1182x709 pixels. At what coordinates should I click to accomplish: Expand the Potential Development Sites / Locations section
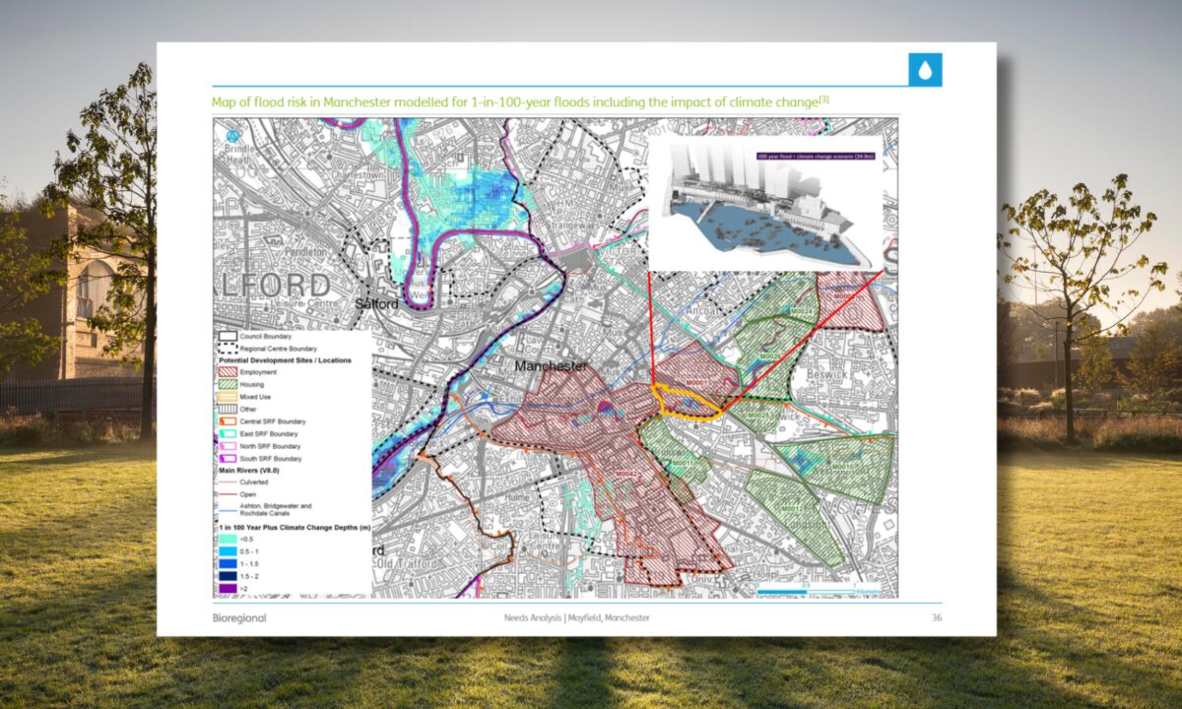point(286,360)
